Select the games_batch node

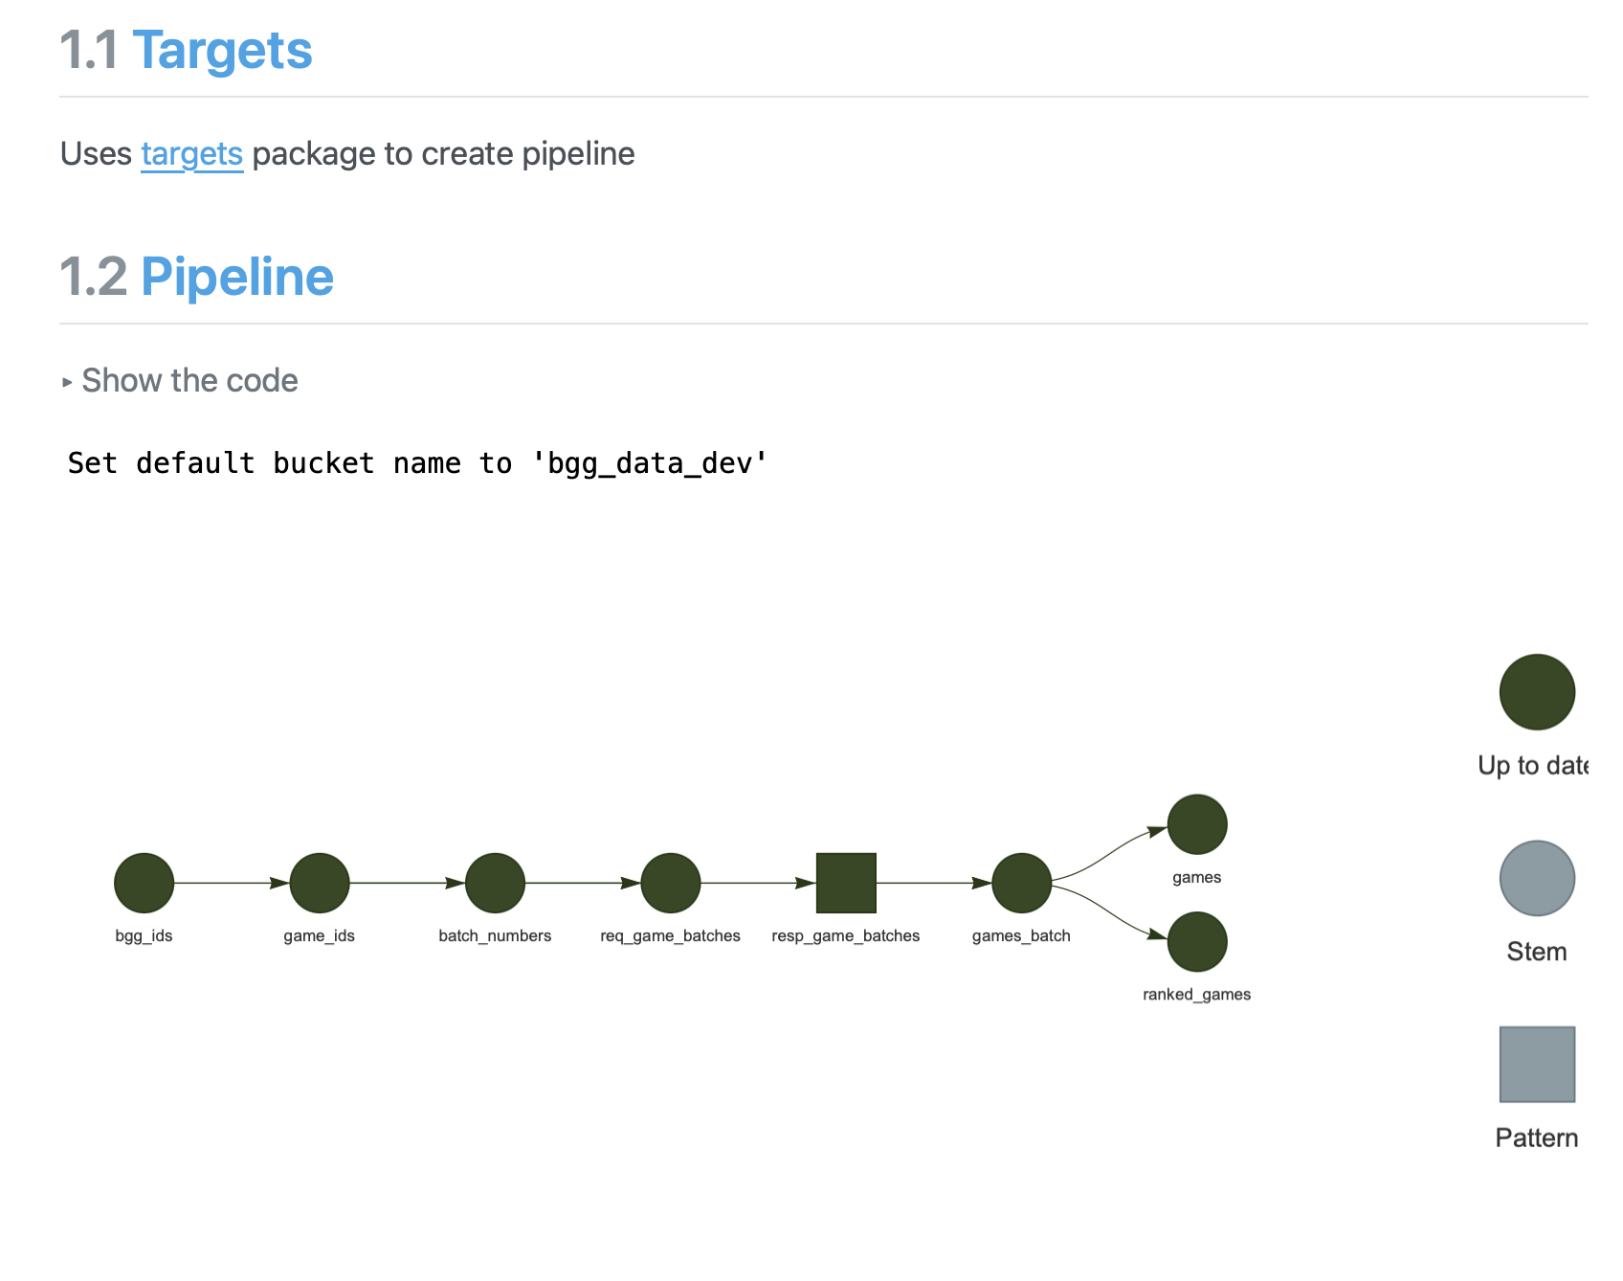coord(1022,883)
